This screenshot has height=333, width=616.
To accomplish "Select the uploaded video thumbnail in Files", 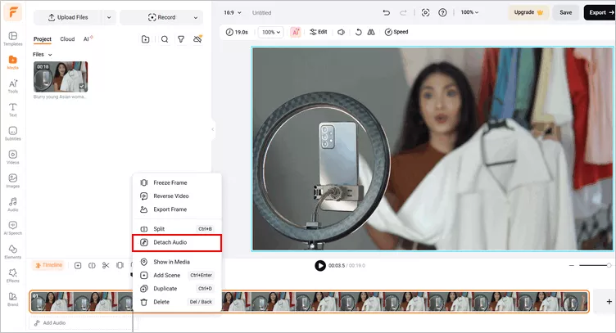I will tap(61, 76).
